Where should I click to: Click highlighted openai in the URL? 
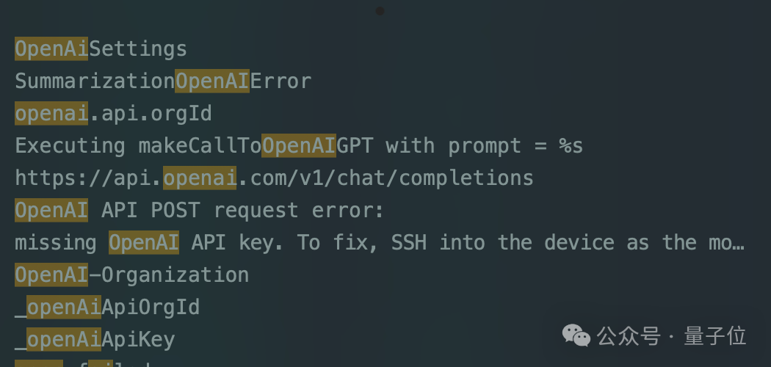tap(200, 178)
